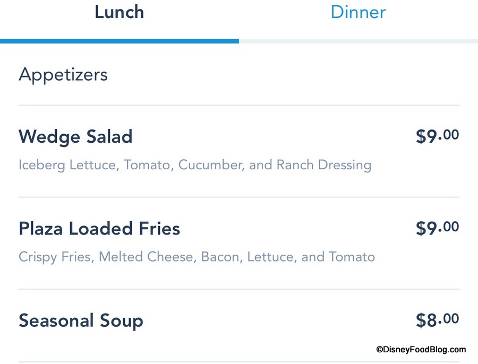This screenshot has height=364, width=478.
Task: Select the Lunch tab
Action: [x=119, y=12]
